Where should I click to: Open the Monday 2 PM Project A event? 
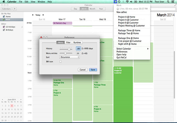(x=62, y=105)
